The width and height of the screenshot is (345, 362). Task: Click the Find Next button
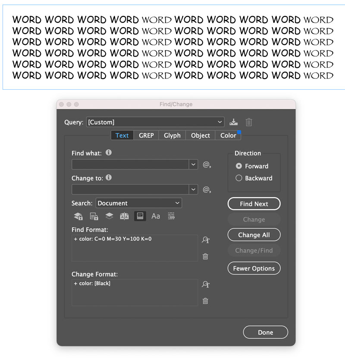point(254,204)
